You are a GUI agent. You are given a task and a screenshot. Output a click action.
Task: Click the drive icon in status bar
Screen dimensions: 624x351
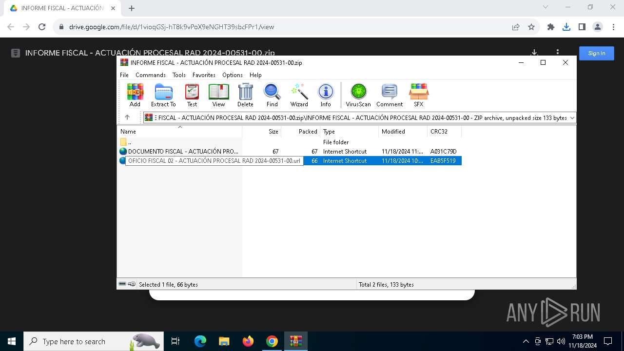[122, 284]
